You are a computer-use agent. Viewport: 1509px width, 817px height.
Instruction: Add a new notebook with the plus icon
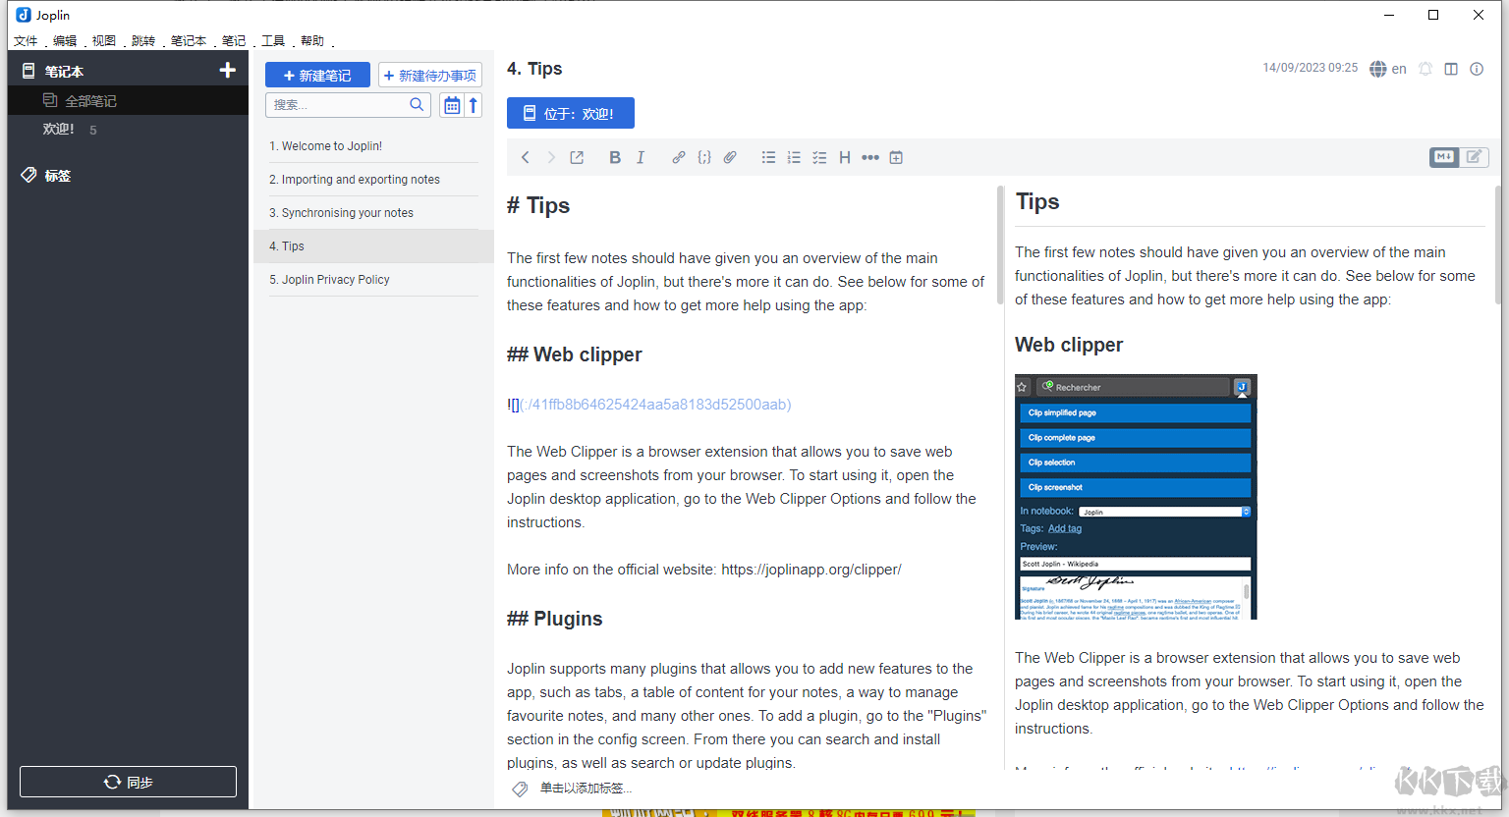click(x=227, y=70)
